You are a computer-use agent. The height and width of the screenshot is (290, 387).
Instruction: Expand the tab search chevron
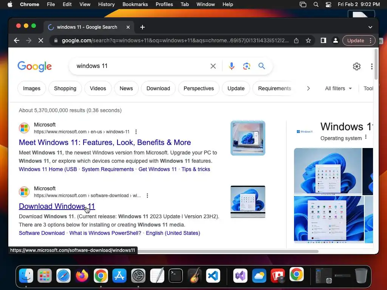(370, 27)
